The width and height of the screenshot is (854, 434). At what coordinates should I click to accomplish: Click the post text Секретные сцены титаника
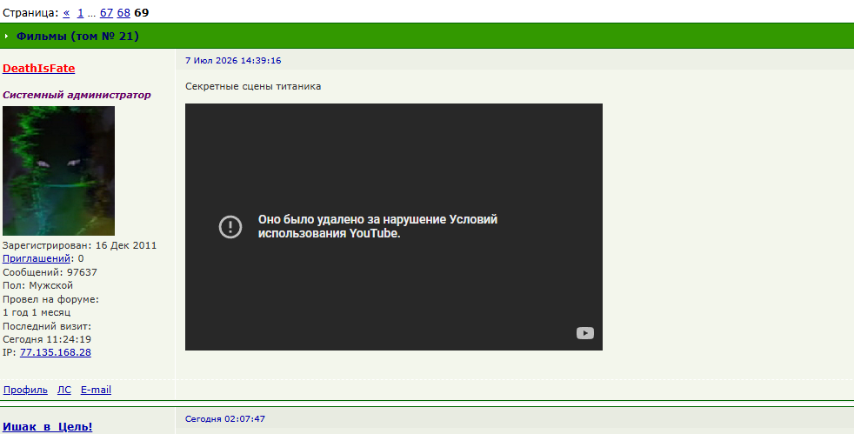point(253,86)
